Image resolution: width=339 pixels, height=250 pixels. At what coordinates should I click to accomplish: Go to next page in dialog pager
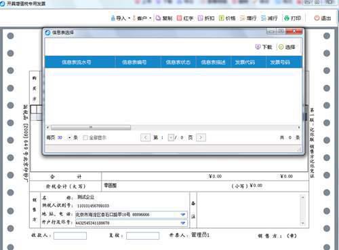201,137
